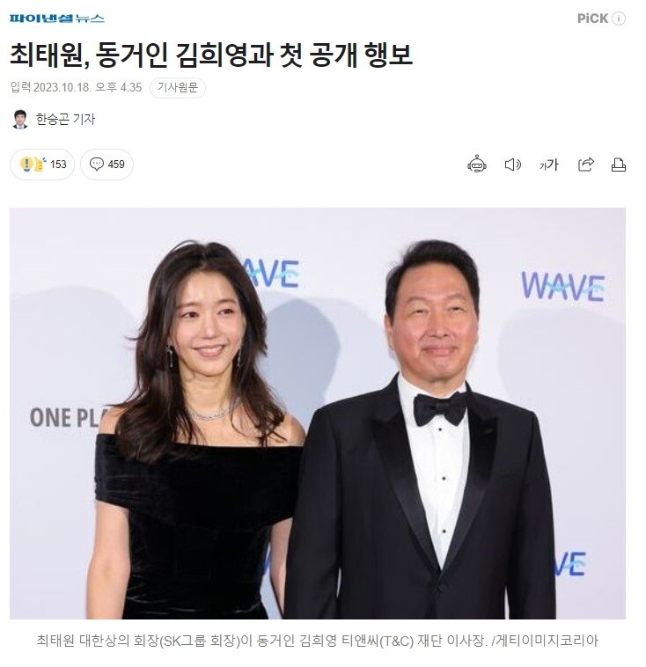Image resolution: width=646 pixels, height=667 pixels.
Task: Click the photo caption starting 최태원 대한상의 회장
Action: point(318,641)
